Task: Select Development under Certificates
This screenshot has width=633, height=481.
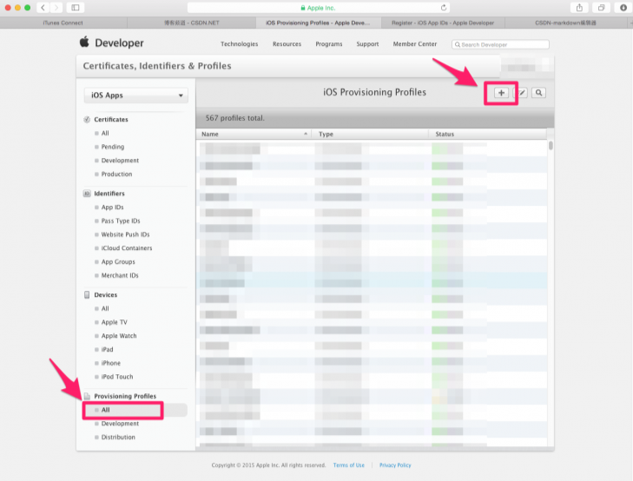Action: pyautogui.click(x=120, y=161)
